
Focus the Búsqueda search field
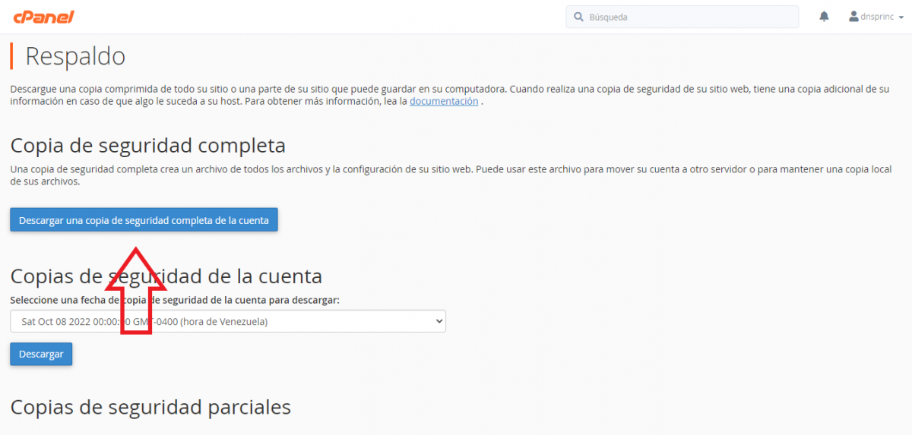click(x=688, y=17)
